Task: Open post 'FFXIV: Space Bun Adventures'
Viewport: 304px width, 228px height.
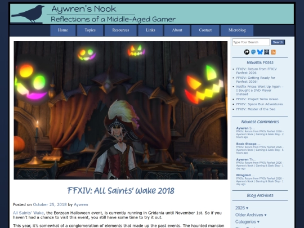Action: click(260, 104)
